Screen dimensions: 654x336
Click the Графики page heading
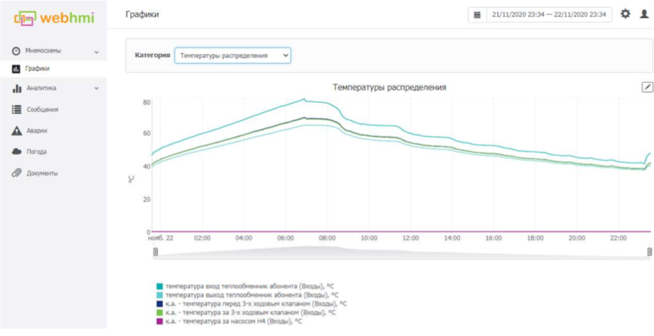coord(142,15)
